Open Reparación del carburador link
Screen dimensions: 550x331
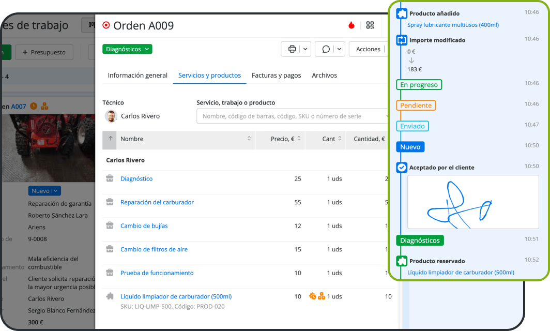(157, 202)
